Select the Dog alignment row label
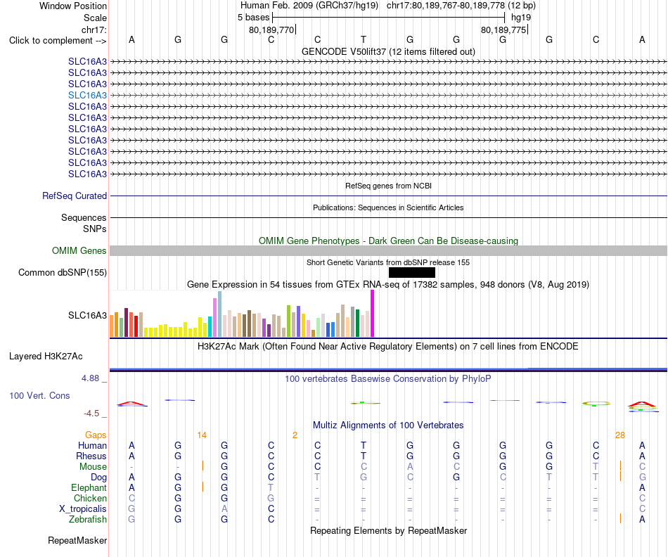668x557 pixels. pos(99,478)
